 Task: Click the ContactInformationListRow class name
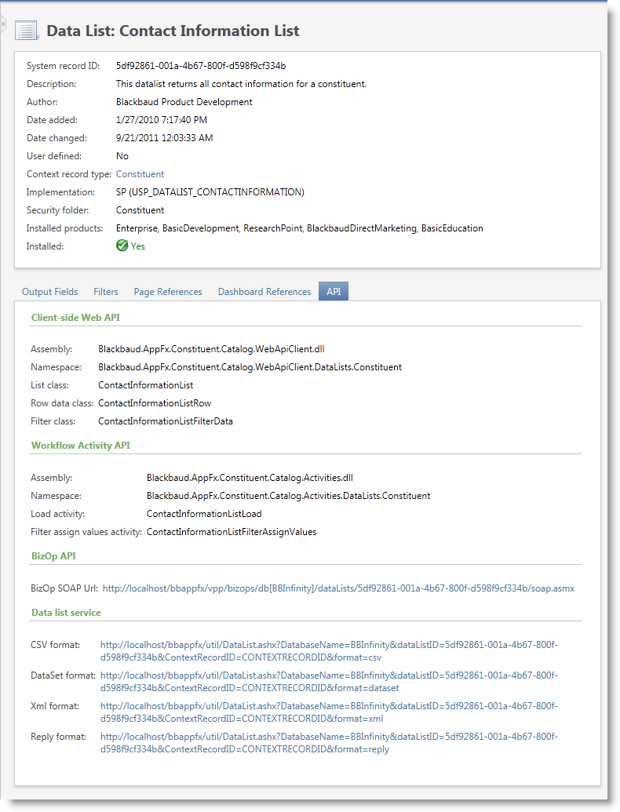pos(155,403)
